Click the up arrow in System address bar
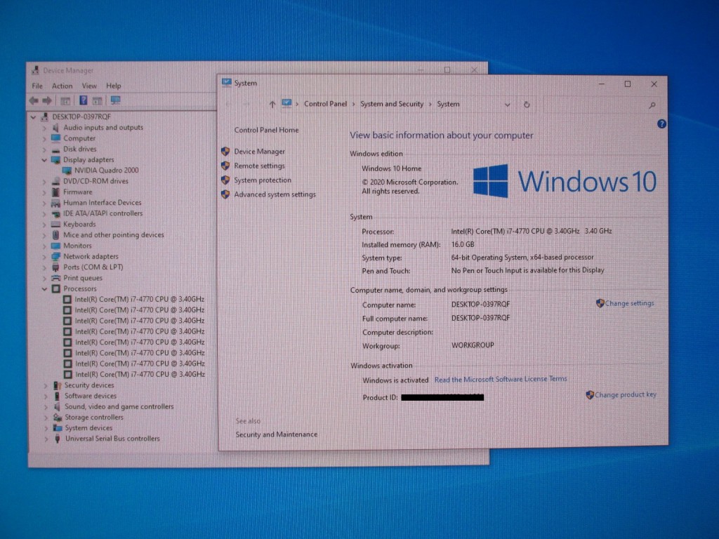The width and height of the screenshot is (719, 539). pyautogui.click(x=272, y=105)
